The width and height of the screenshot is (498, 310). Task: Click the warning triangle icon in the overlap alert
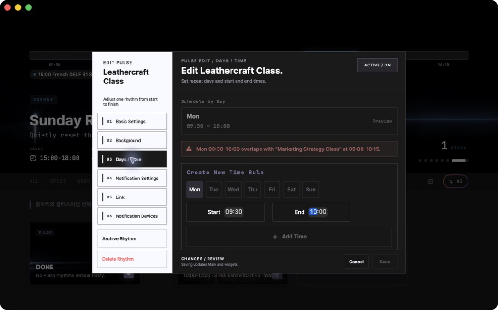(189, 149)
